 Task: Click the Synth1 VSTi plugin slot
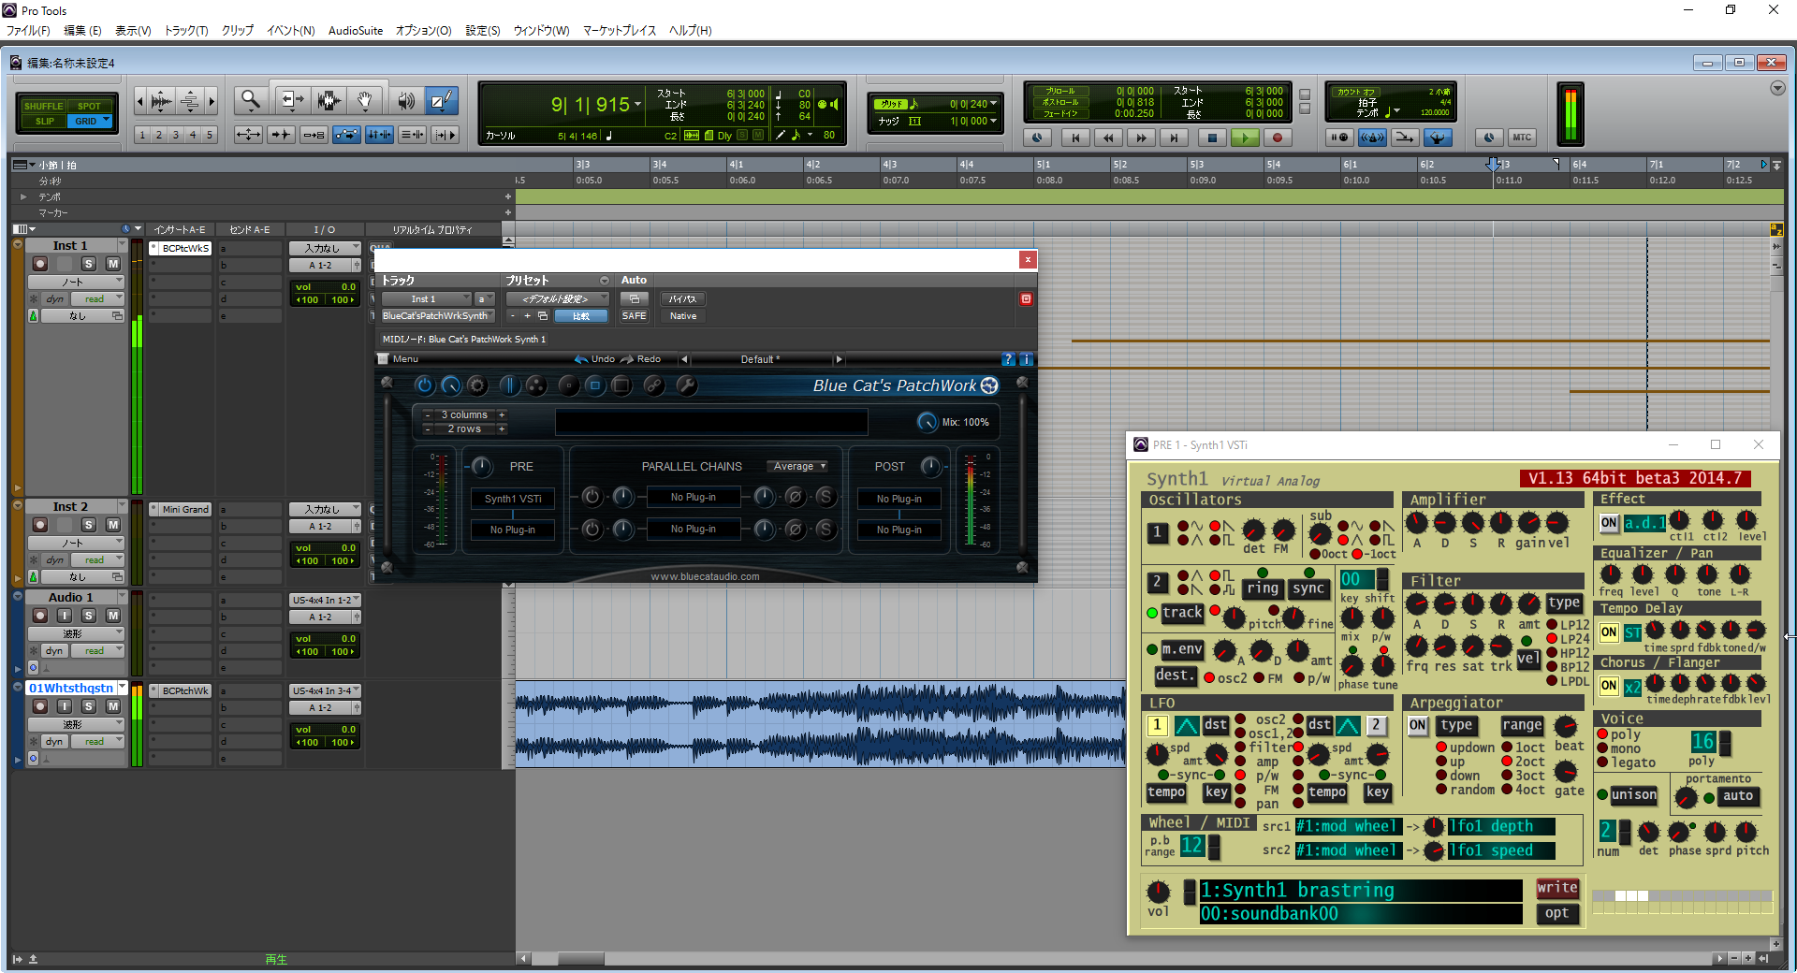pyautogui.click(x=513, y=499)
